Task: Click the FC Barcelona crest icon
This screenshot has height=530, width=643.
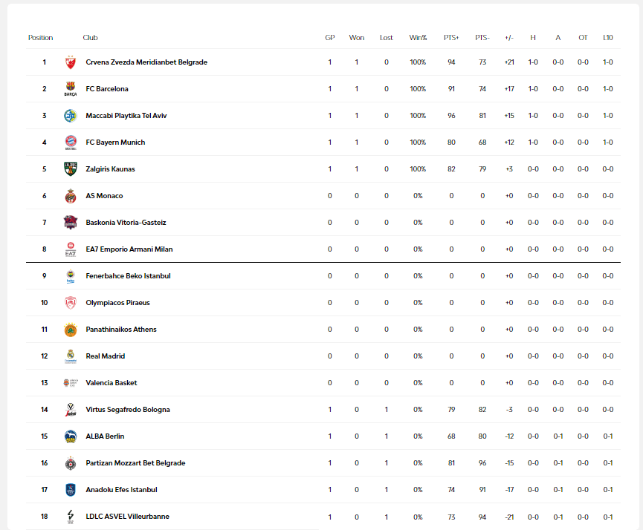Action: (71, 89)
